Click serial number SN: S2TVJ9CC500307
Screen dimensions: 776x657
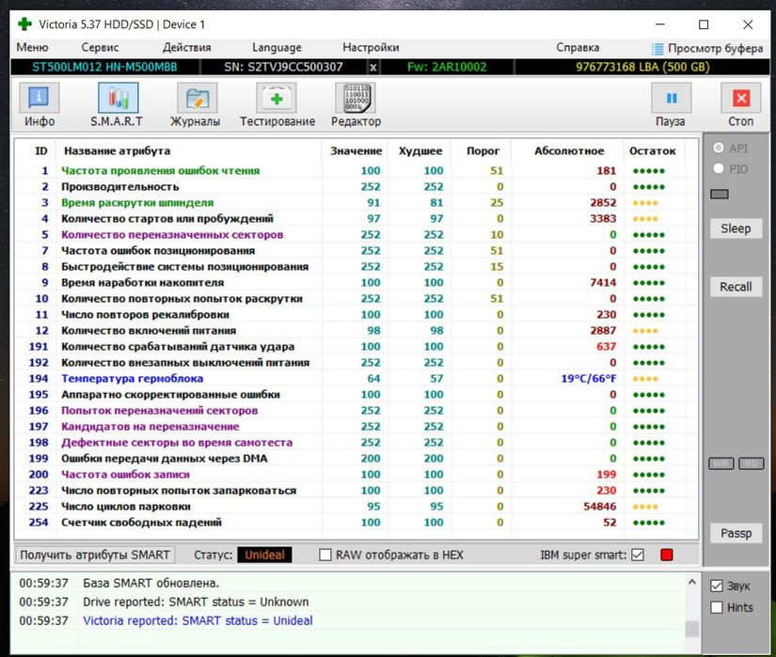[x=283, y=68]
